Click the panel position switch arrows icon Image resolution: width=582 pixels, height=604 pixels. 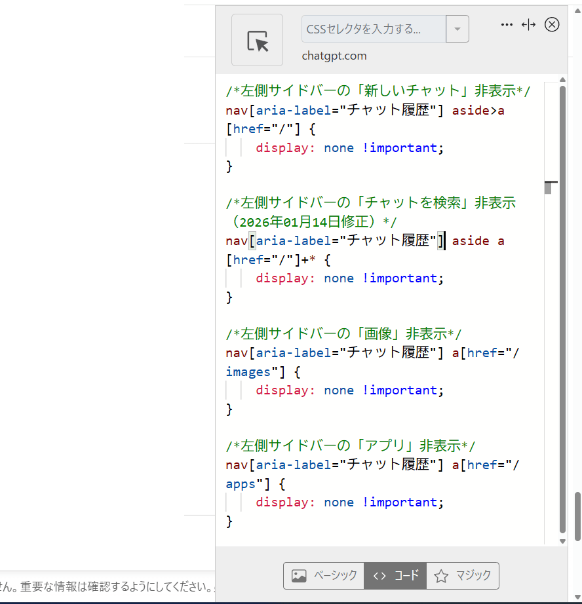[528, 24]
